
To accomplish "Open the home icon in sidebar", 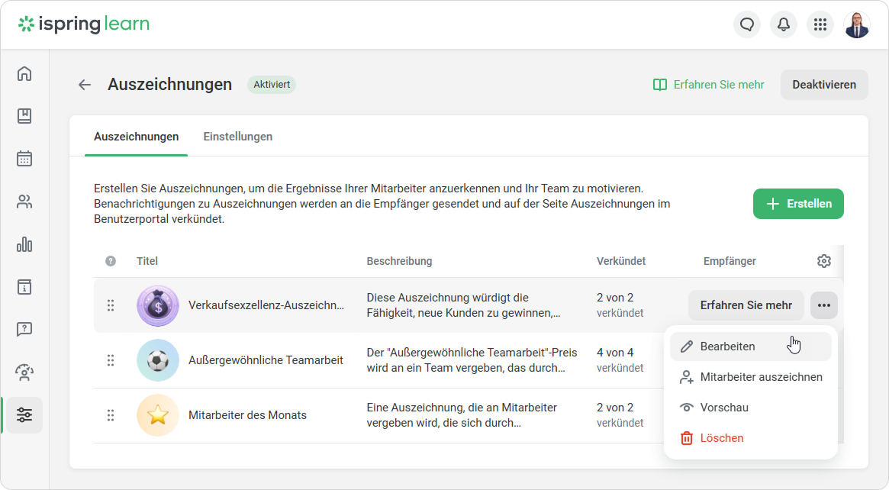I will (24, 73).
